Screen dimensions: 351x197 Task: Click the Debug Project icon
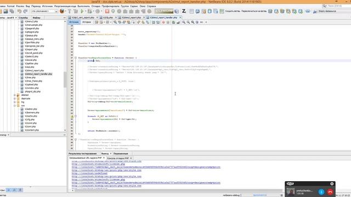point(89,11)
